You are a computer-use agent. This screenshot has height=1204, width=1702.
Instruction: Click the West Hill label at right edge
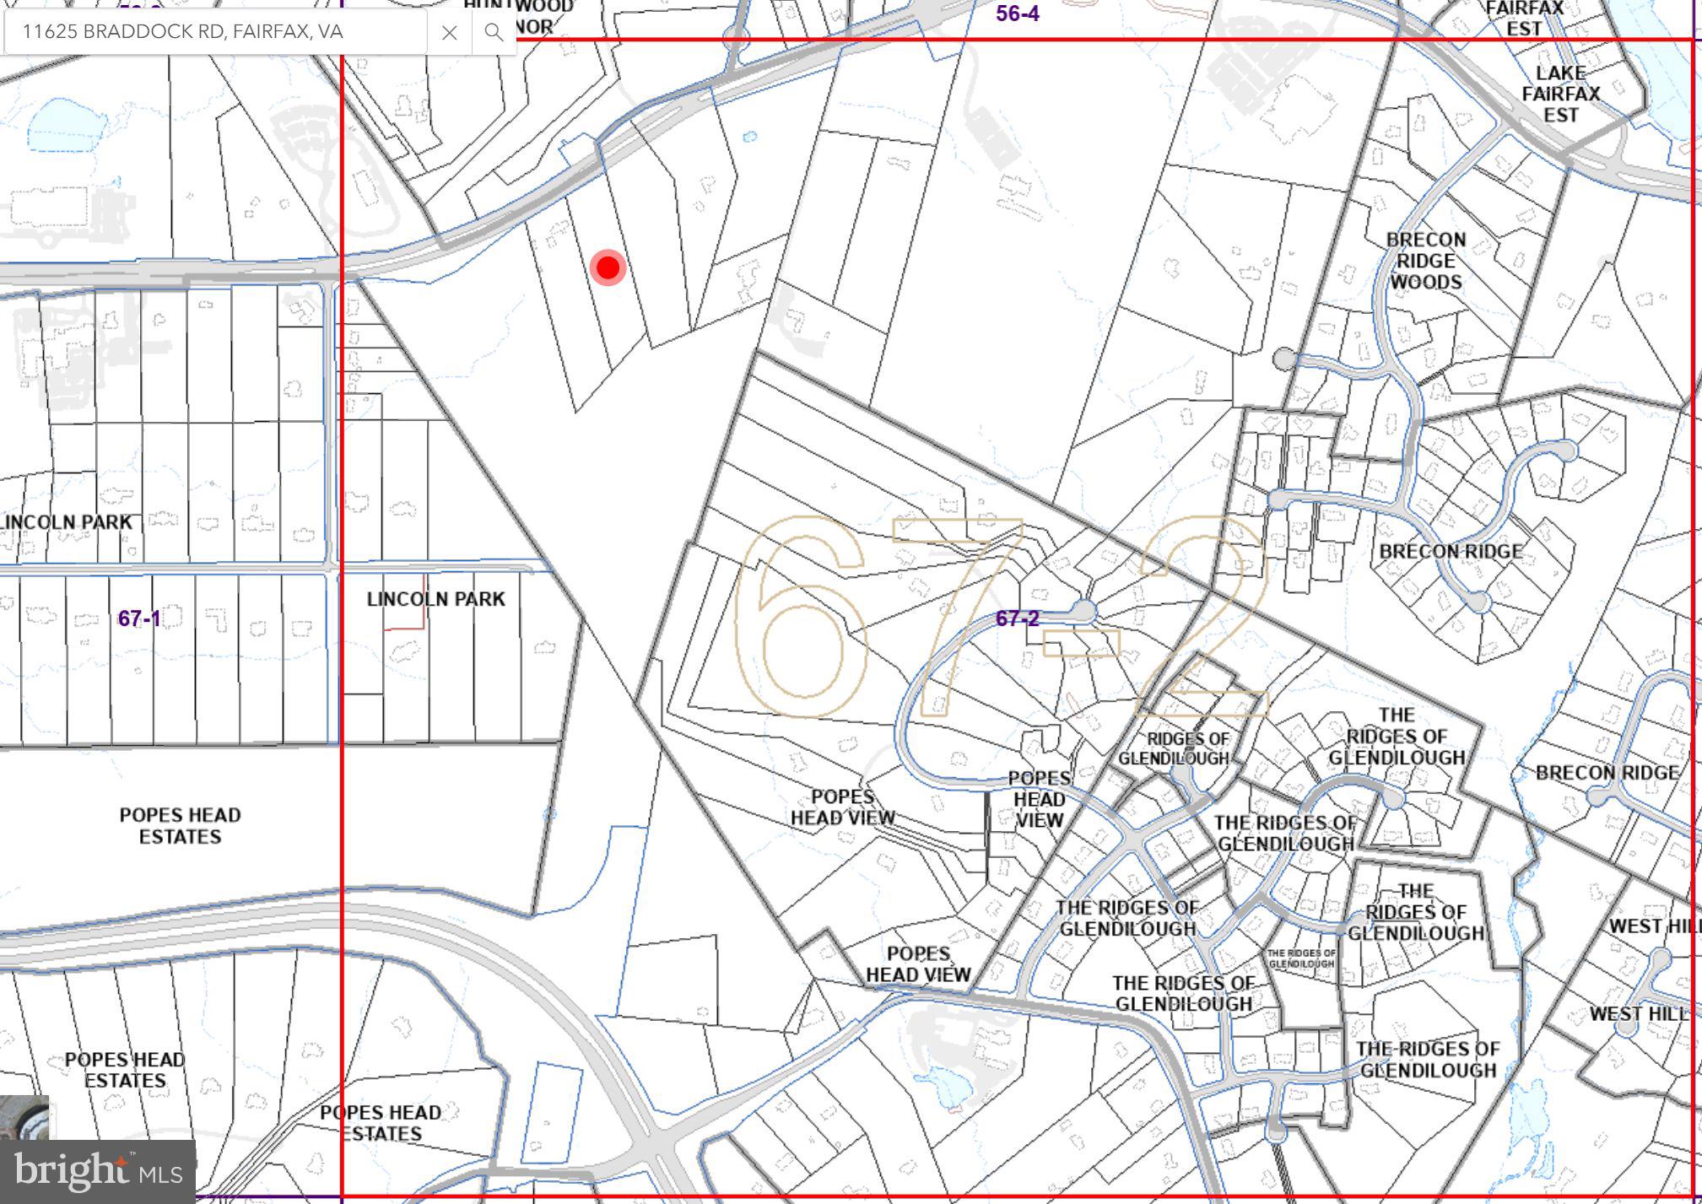pyautogui.click(x=1652, y=926)
